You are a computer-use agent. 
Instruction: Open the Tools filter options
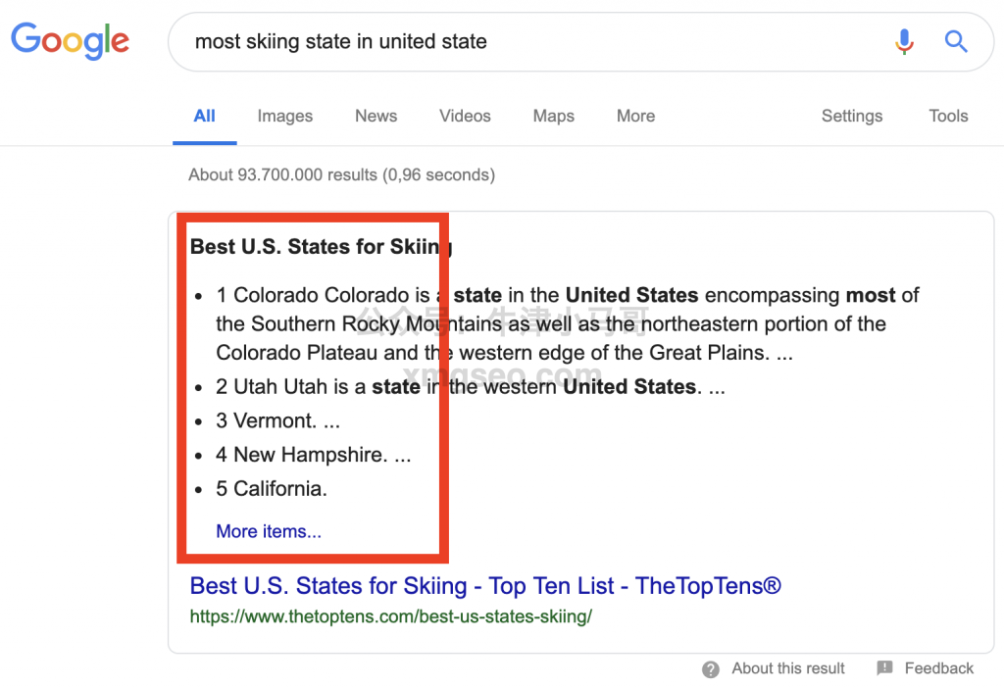pyautogui.click(x=948, y=116)
